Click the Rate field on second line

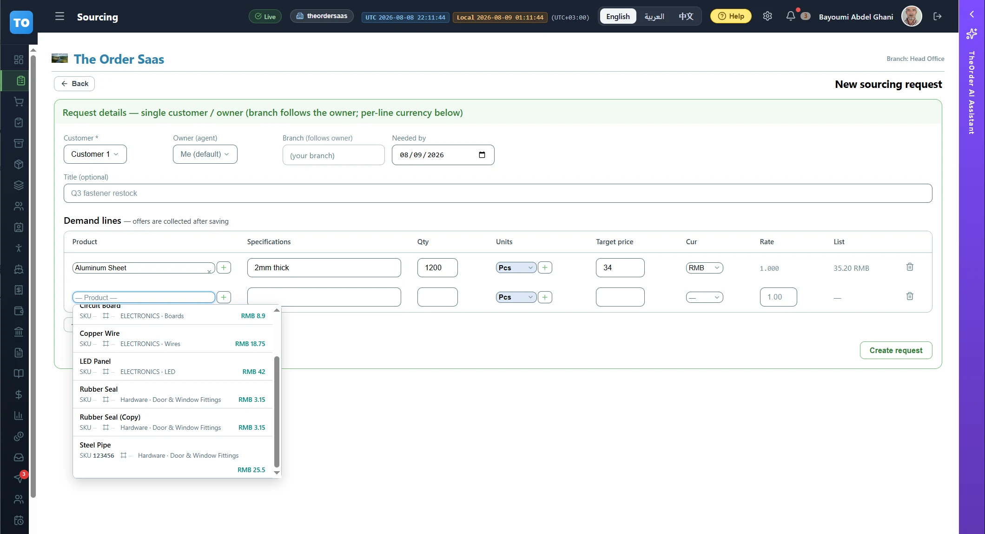pos(778,297)
